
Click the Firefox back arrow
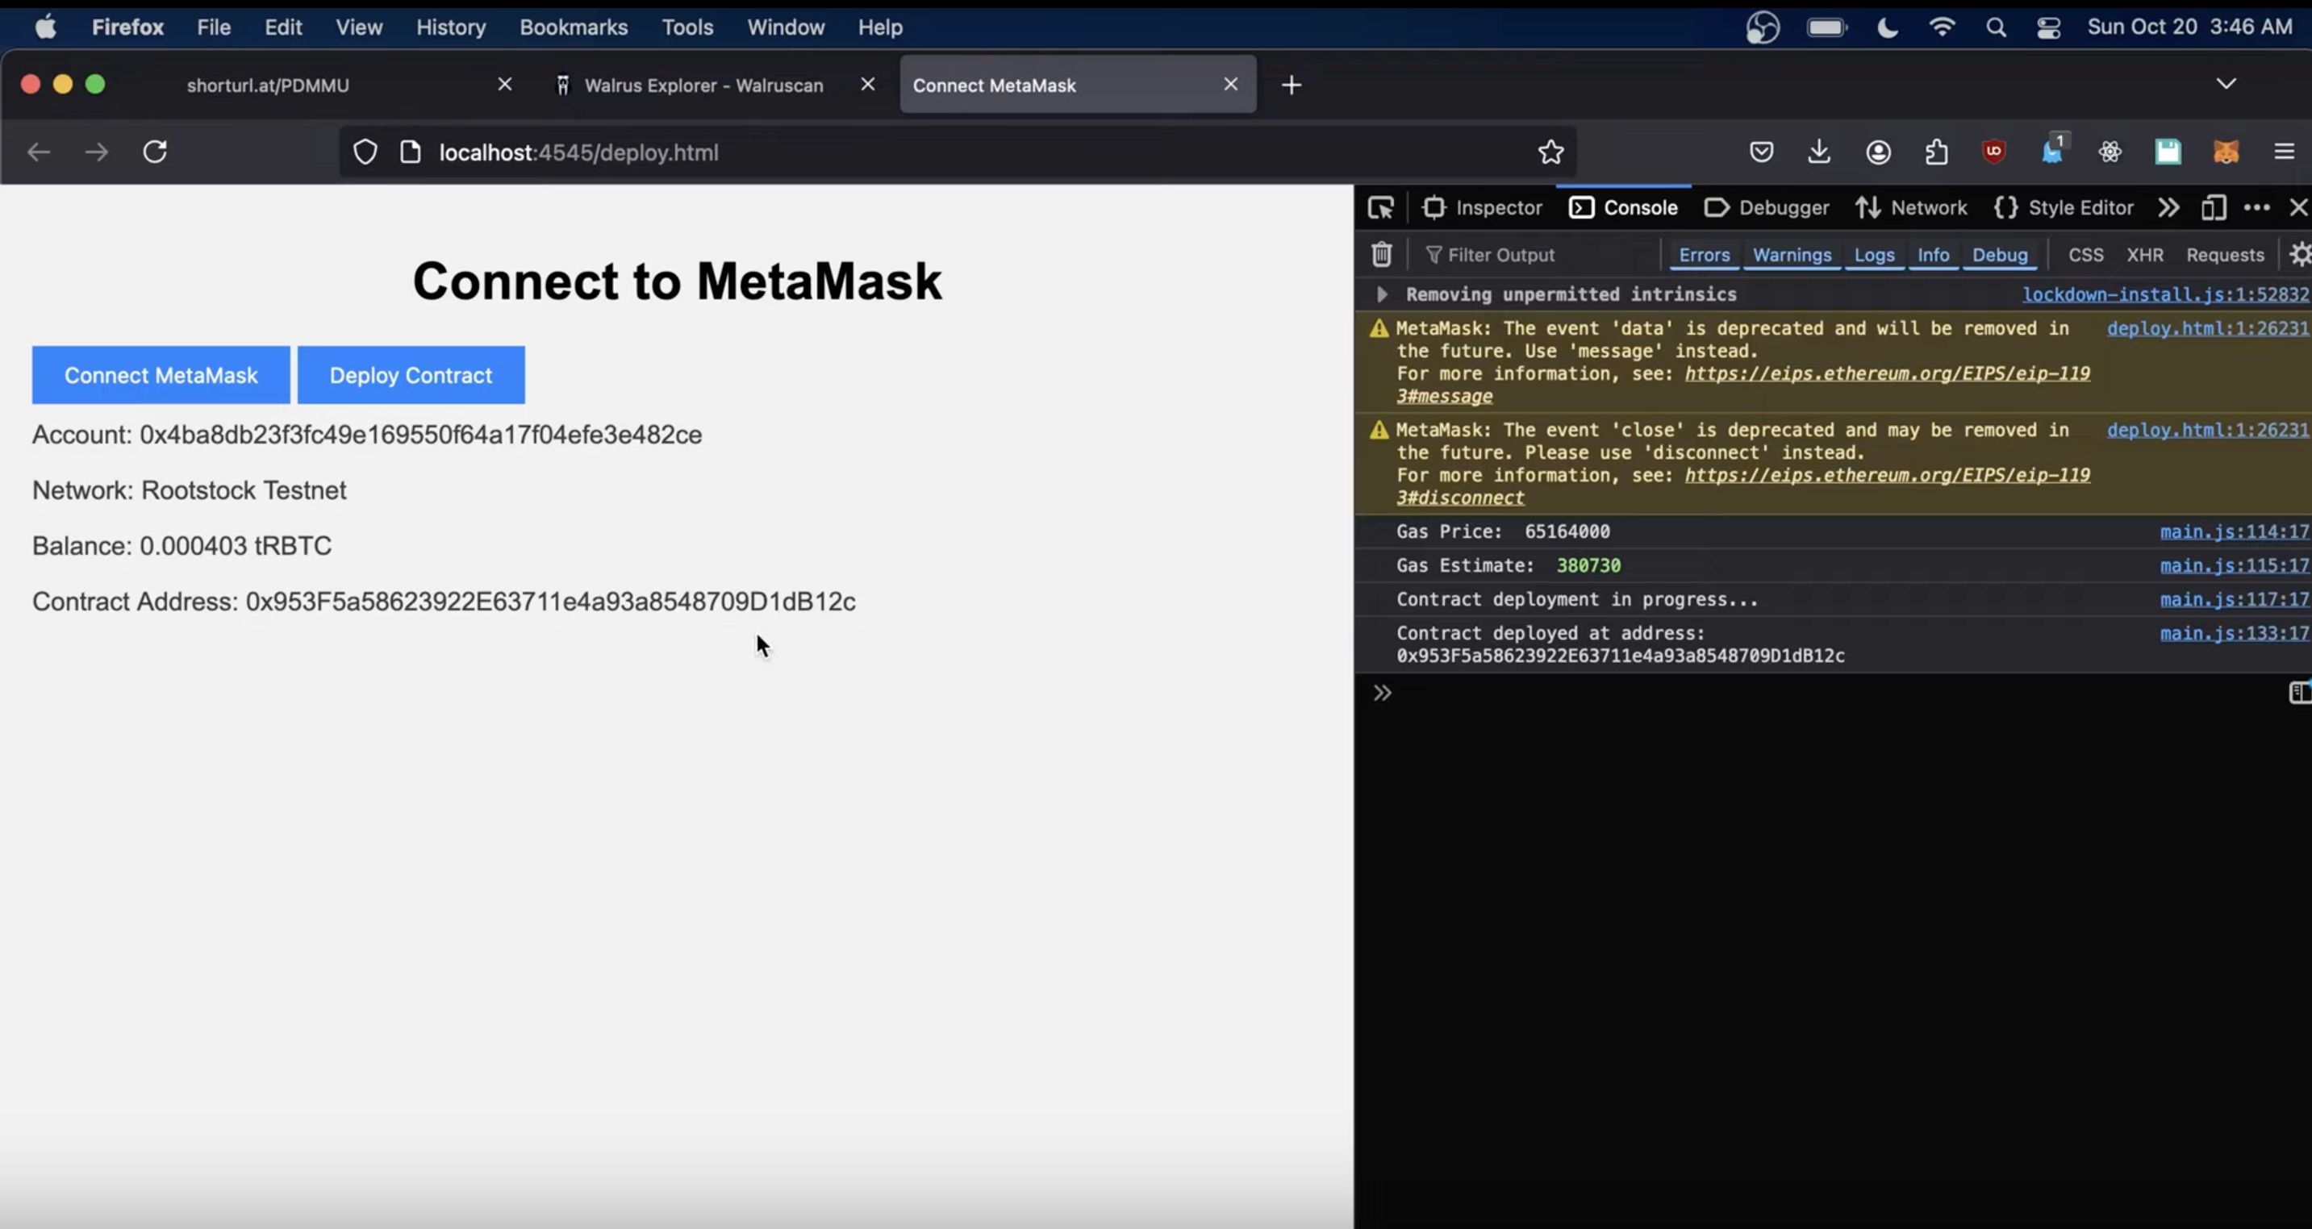point(38,152)
